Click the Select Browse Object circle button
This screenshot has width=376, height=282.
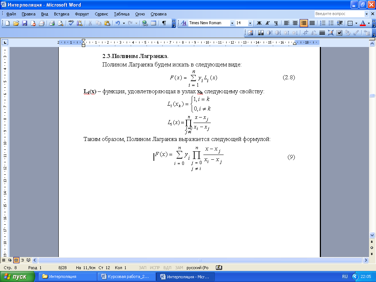(372, 248)
